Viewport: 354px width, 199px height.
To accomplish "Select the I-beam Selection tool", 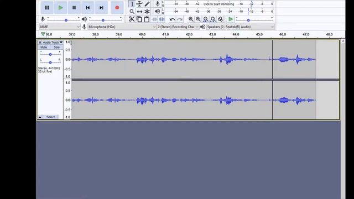I will [132, 4].
